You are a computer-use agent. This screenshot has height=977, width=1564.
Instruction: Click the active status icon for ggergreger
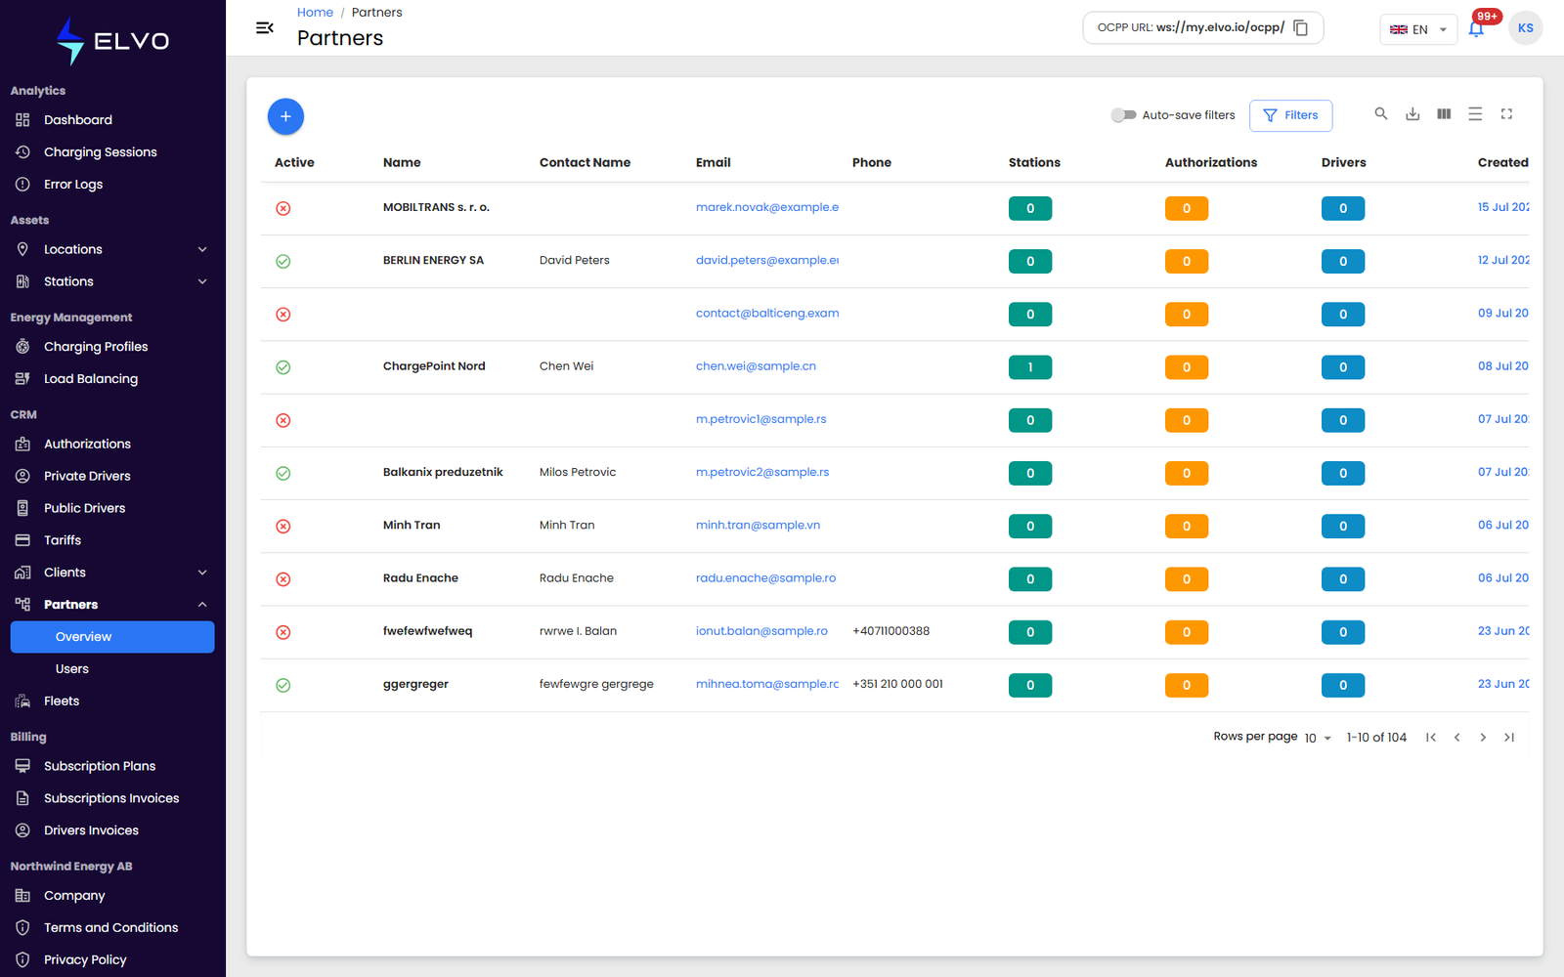tap(283, 685)
